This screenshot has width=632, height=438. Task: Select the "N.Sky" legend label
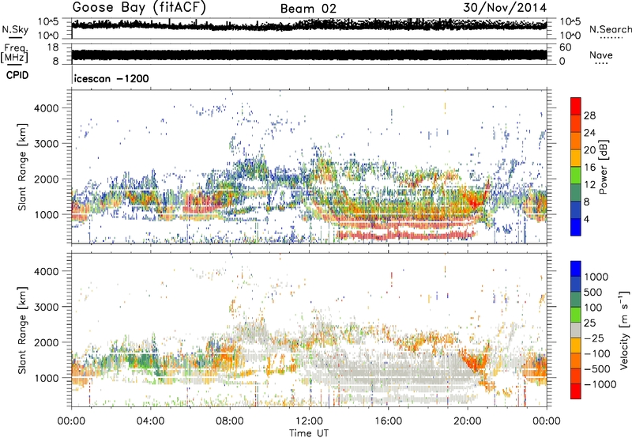[x=15, y=29]
